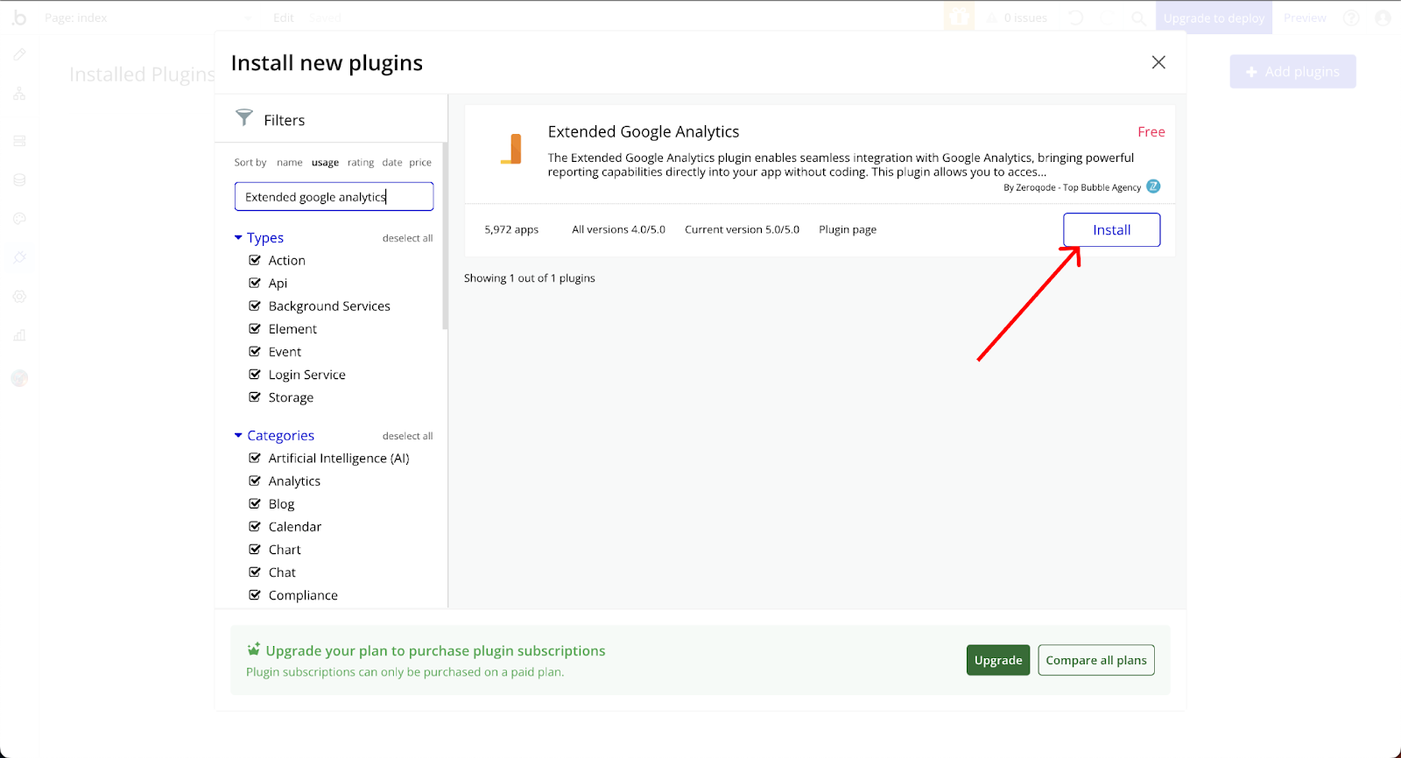Toggle the Event type checkbox
The height and width of the screenshot is (758, 1401).
tap(255, 351)
